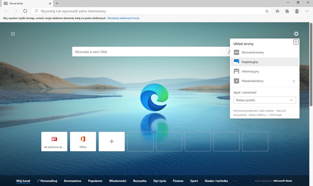Show more feed categories ellipsis
This screenshot has height=186, width=313.
(235, 181)
